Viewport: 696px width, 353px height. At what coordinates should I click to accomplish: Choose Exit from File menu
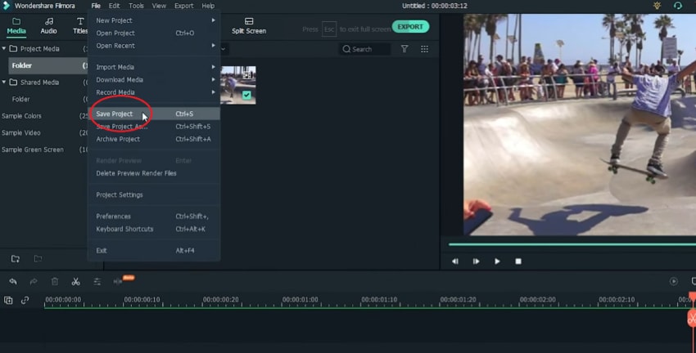tap(154, 251)
